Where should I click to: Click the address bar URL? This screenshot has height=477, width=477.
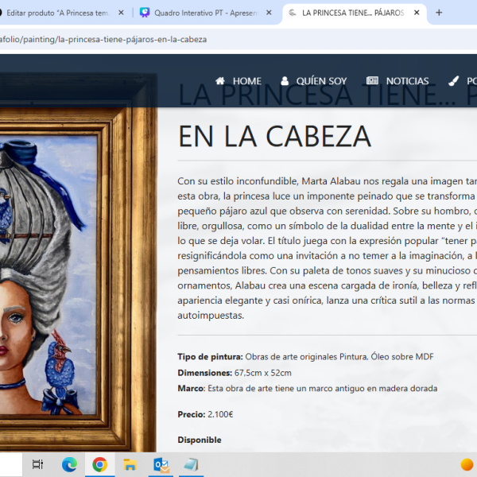[x=103, y=40]
